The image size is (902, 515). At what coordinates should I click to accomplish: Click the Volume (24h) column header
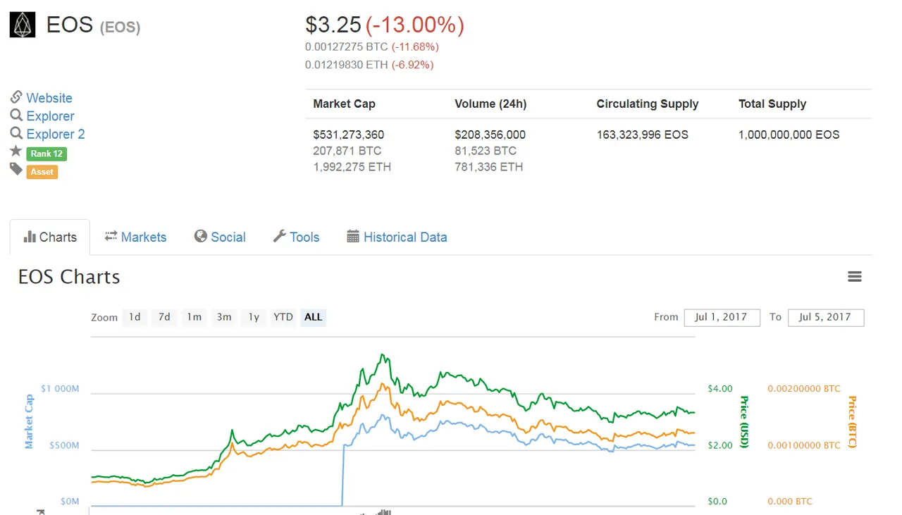(490, 104)
